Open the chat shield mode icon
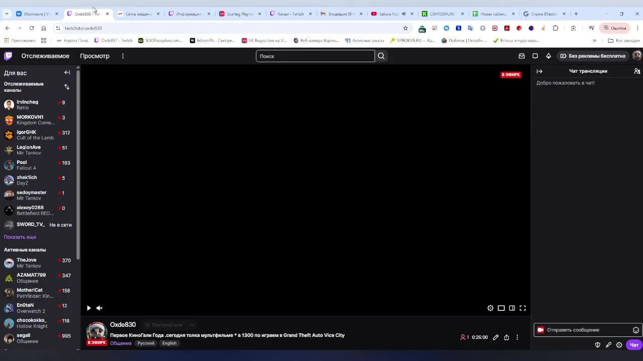 click(597, 345)
